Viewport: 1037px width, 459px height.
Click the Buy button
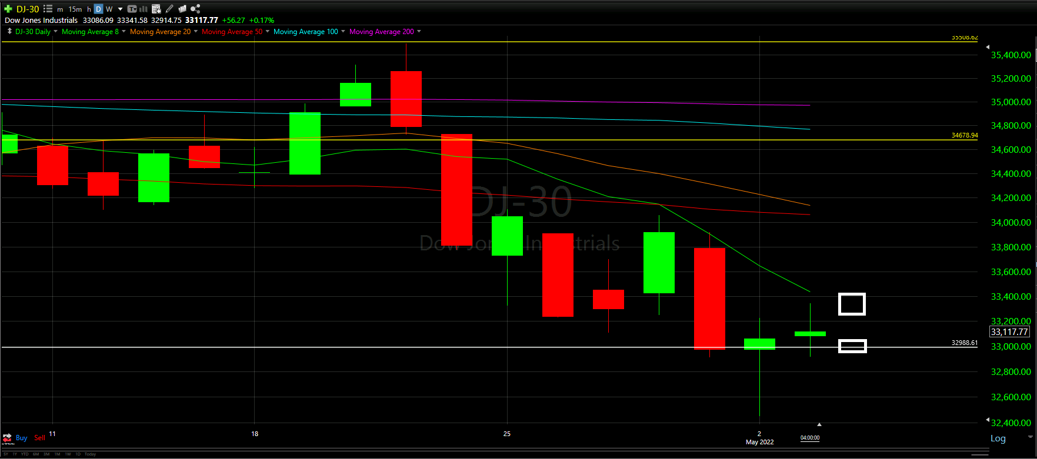(x=21, y=438)
